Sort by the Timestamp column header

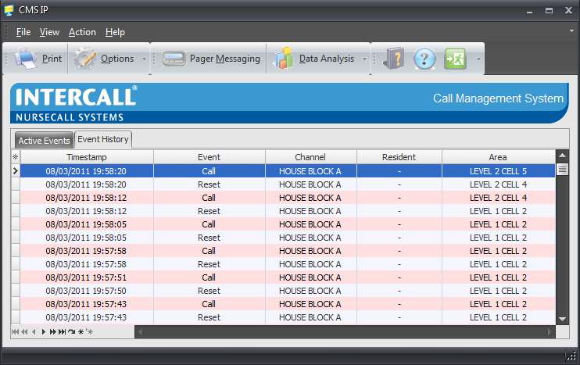[x=86, y=157]
